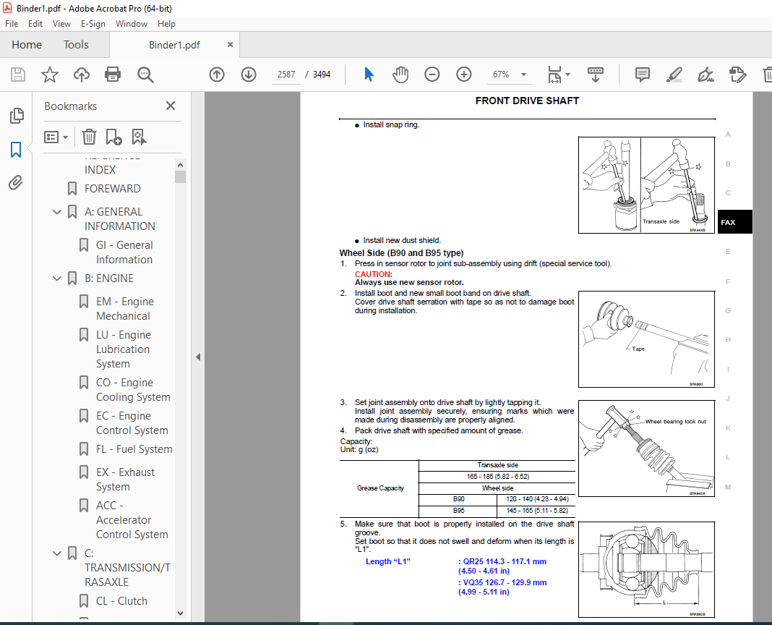Find the current bookmark

pos(139,137)
